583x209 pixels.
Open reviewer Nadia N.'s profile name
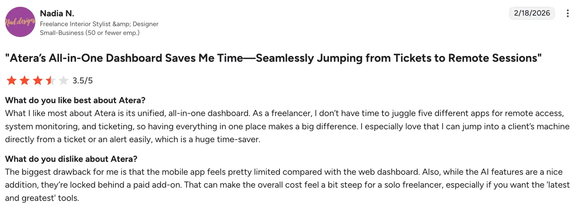coord(57,13)
